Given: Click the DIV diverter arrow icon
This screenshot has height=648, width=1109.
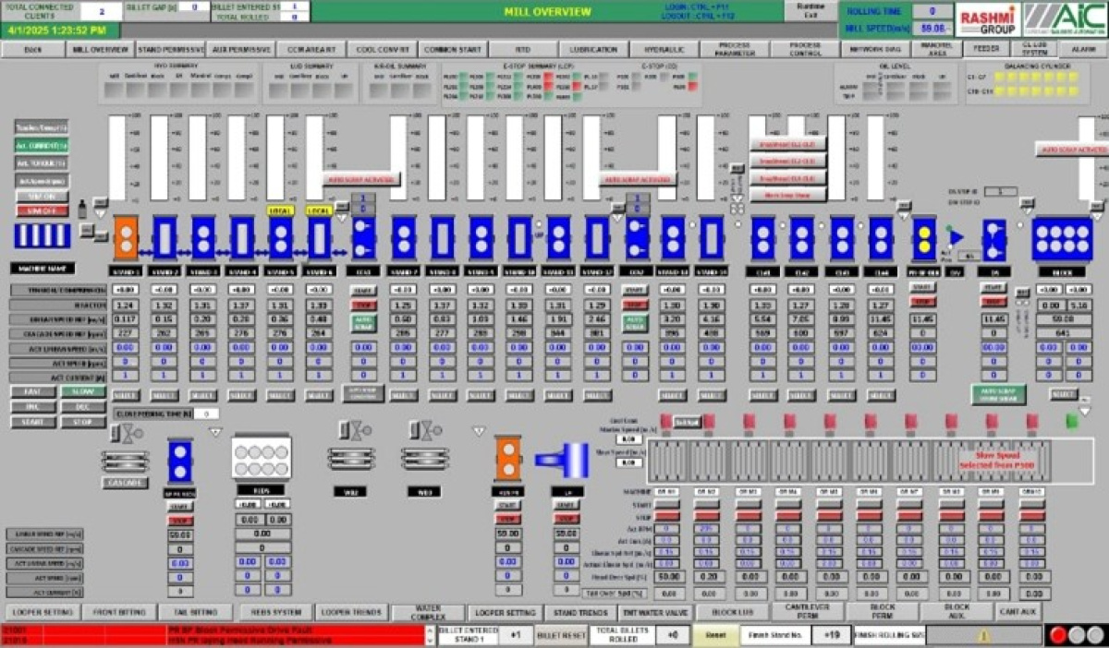Looking at the screenshot, I should [957, 237].
